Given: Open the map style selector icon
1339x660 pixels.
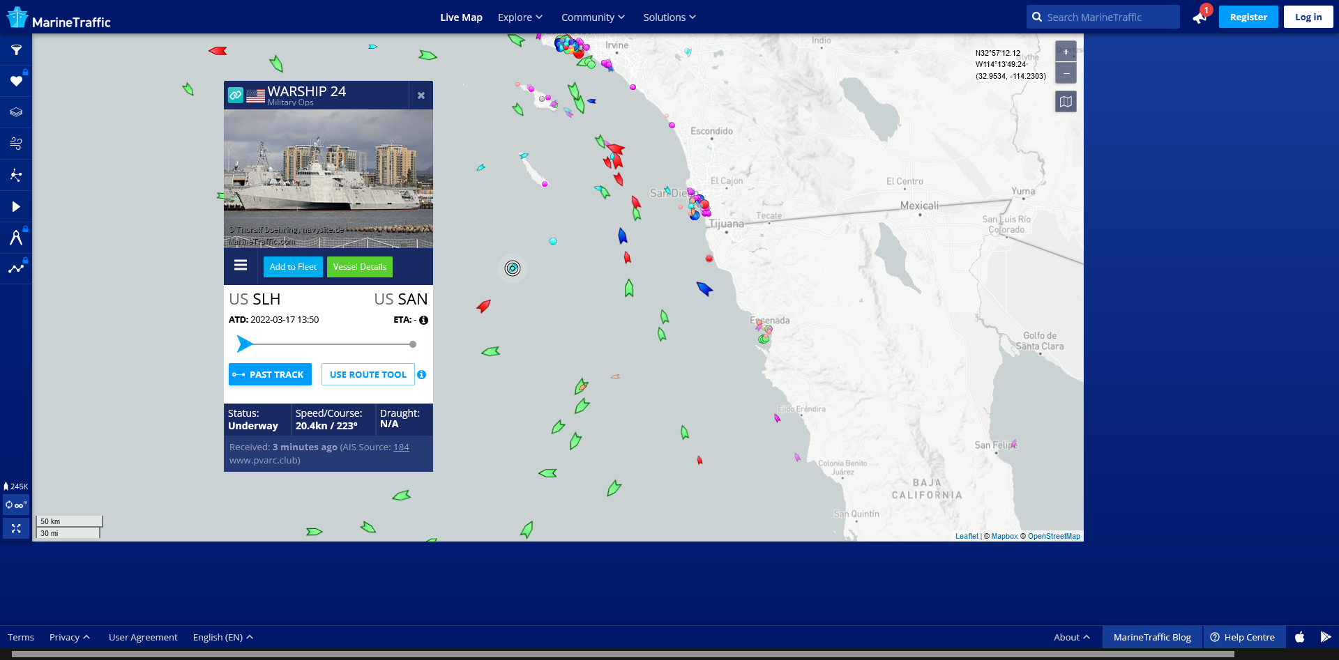Looking at the screenshot, I should point(1066,102).
